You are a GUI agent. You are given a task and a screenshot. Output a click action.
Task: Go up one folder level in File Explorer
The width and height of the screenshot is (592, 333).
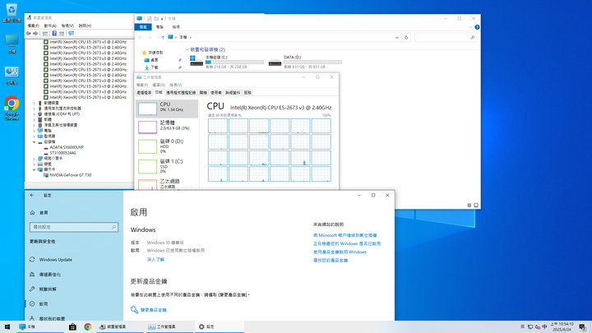[x=163, y=37]
